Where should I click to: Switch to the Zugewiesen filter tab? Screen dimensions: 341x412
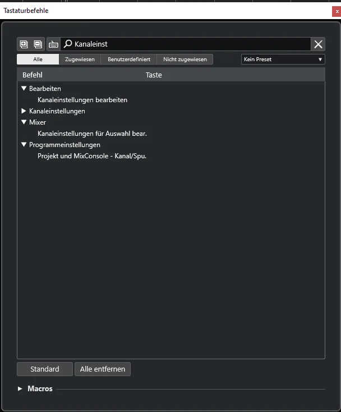[80, 59]
